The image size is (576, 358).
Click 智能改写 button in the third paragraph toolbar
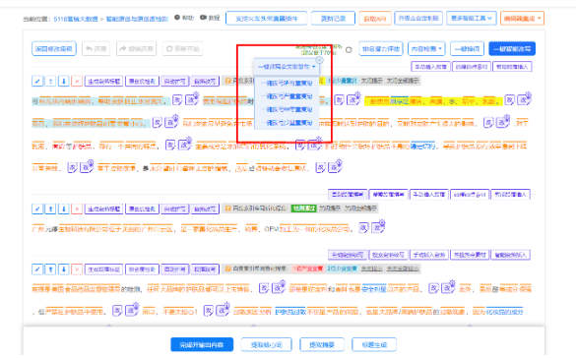[x=205, y=269]
